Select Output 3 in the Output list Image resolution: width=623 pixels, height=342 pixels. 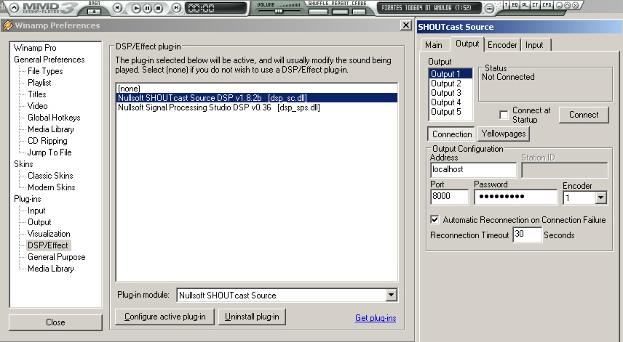pos(451,93)
